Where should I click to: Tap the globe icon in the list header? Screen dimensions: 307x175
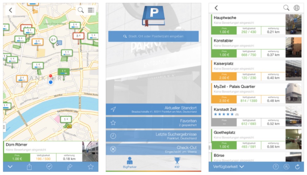pyautogui.click(x=297, y=8)
